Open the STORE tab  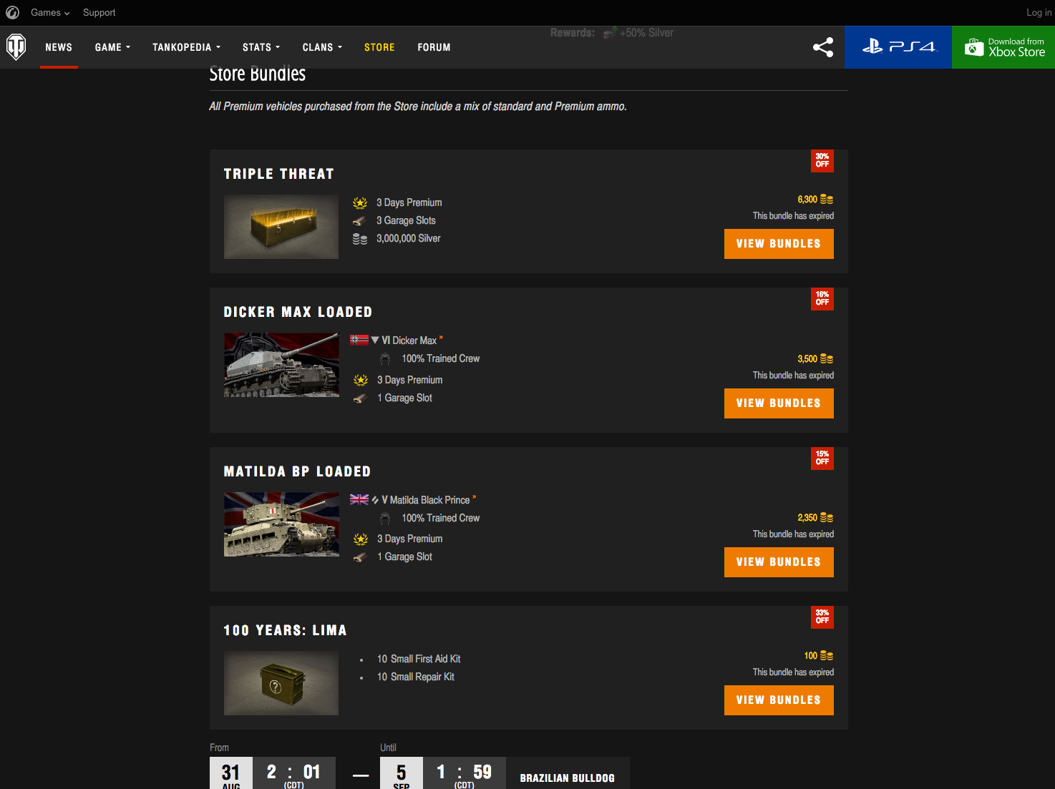tap(379, 47)
